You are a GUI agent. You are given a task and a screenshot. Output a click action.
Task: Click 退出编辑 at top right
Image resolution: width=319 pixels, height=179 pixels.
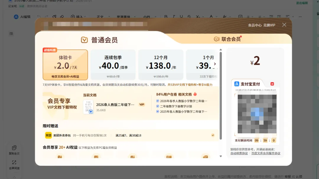[302, 3]
